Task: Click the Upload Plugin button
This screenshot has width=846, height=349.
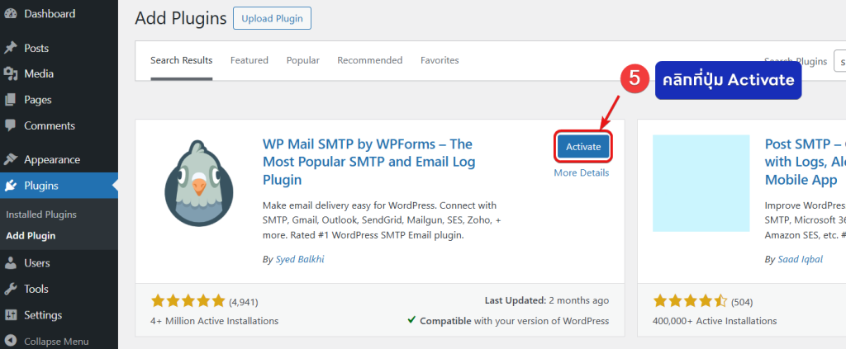Action: (x=272, y=17)
